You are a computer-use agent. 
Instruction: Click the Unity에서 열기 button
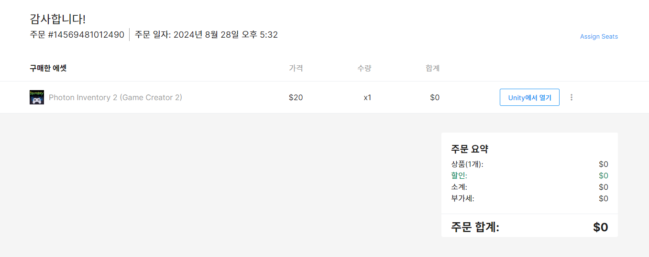click(x=529, y=97)
